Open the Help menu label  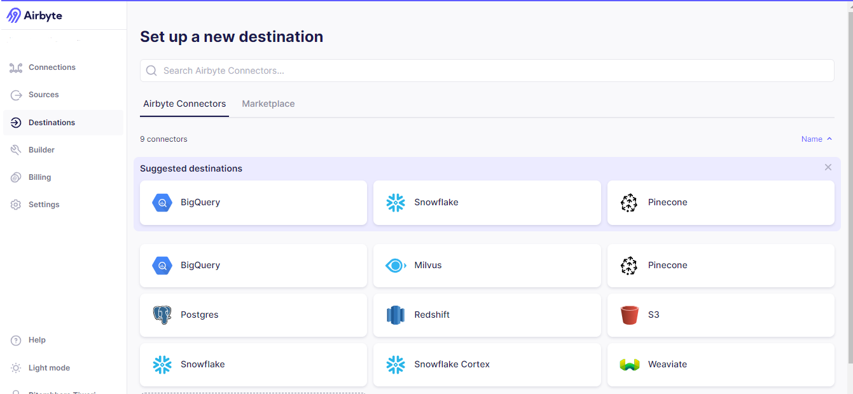click(38, 341)
